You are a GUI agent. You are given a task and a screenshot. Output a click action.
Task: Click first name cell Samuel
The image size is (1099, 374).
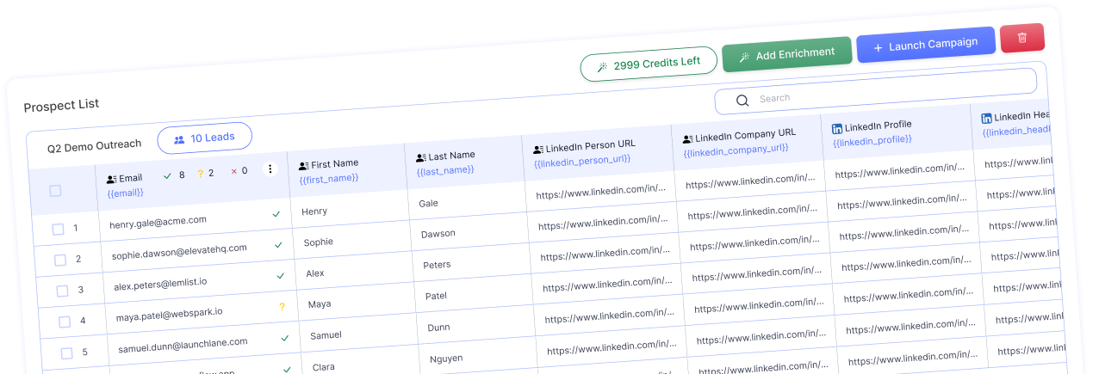(x=326, y=335)
